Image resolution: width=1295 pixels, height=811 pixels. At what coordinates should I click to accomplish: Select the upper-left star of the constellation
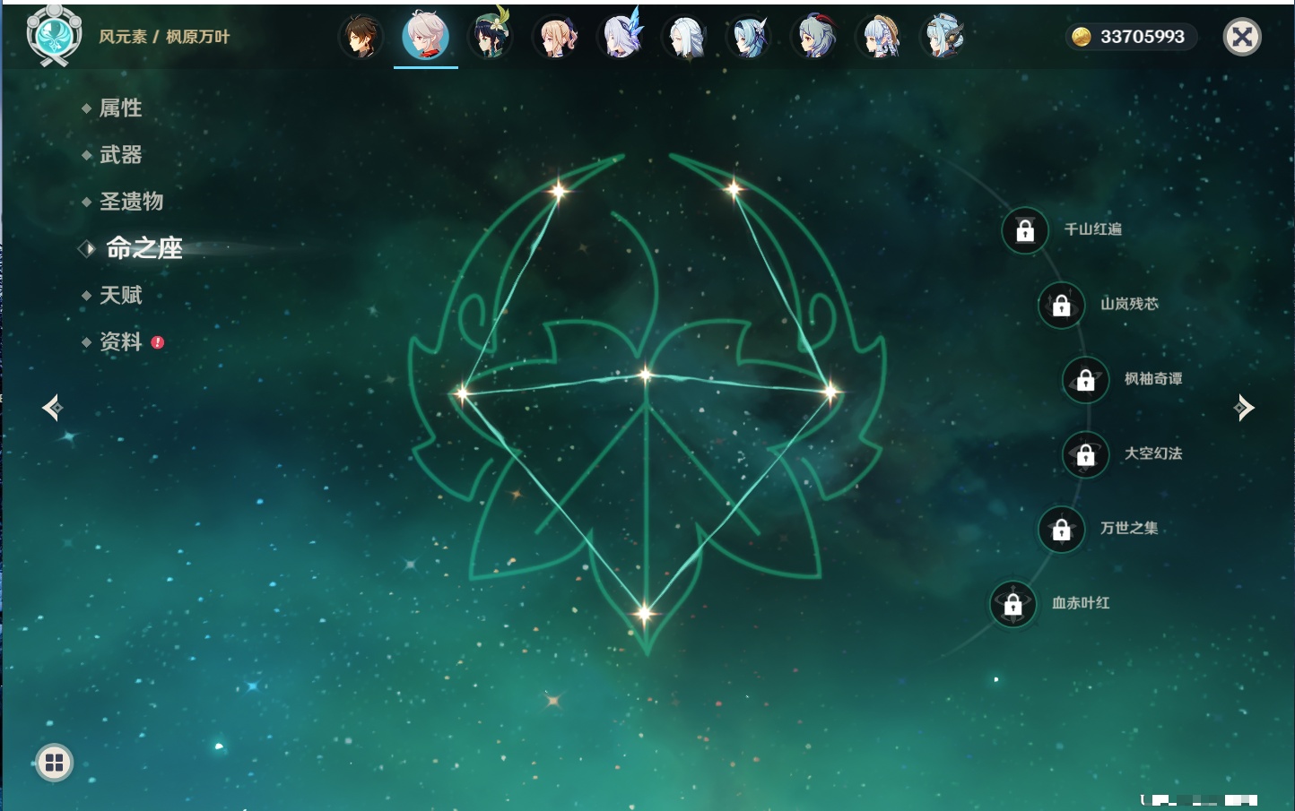559,190
